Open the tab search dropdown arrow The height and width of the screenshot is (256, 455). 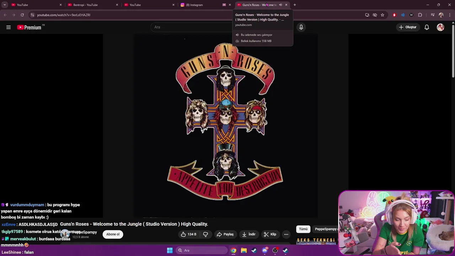[5, 5]
